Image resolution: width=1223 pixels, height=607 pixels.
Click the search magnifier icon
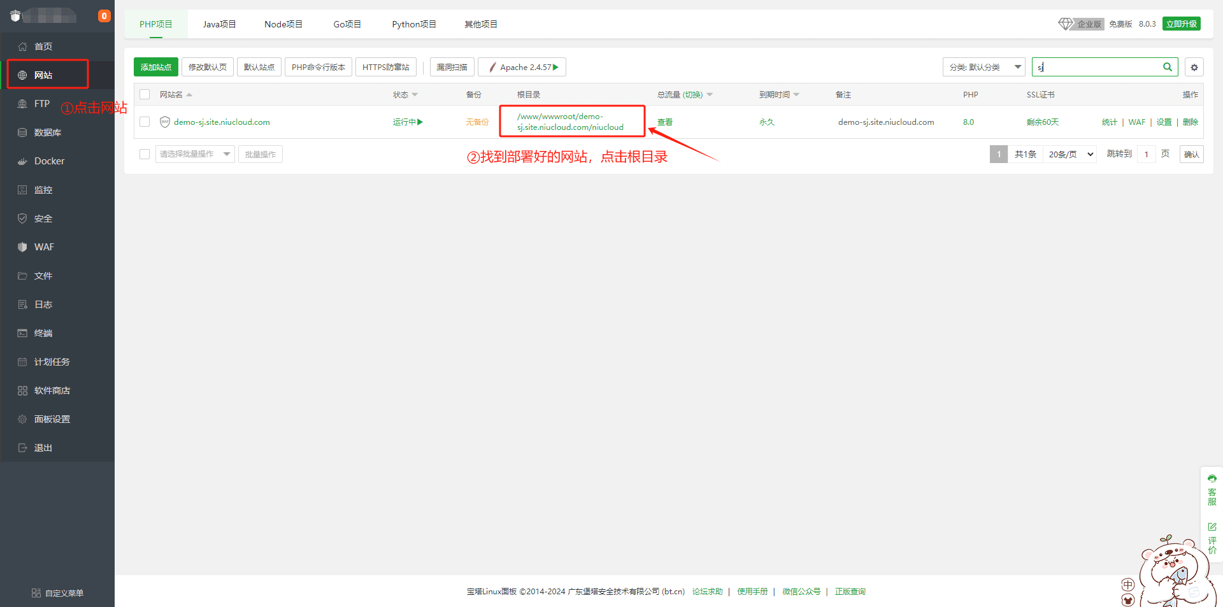point(1167,67)
